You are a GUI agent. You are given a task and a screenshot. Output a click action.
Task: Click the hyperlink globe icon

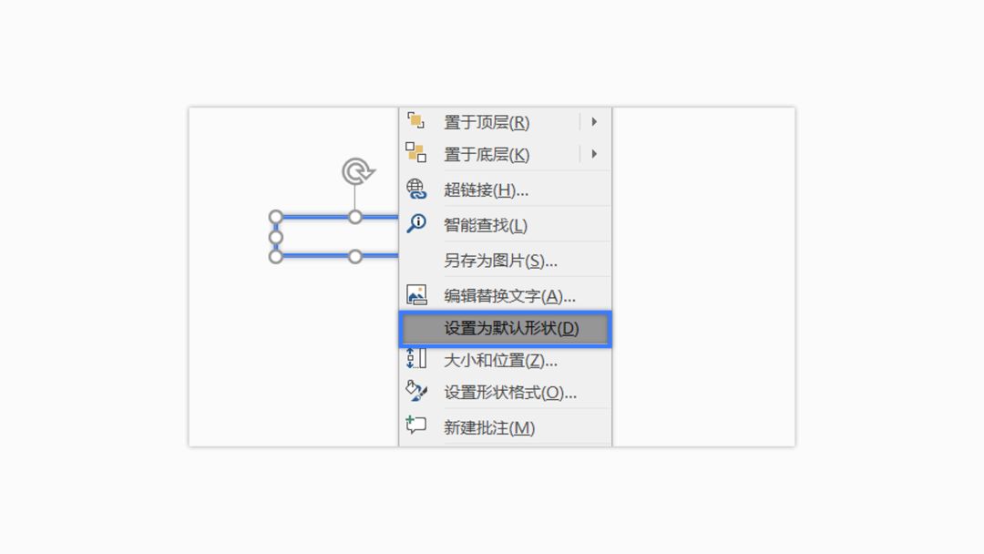point(416,189)
